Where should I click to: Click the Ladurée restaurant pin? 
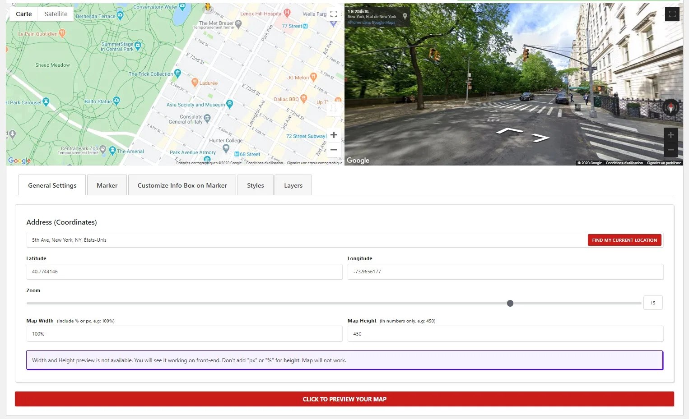point(195,82)
